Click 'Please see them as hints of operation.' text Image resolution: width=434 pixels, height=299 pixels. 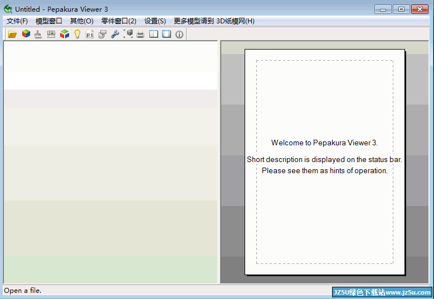click(324, 171)
